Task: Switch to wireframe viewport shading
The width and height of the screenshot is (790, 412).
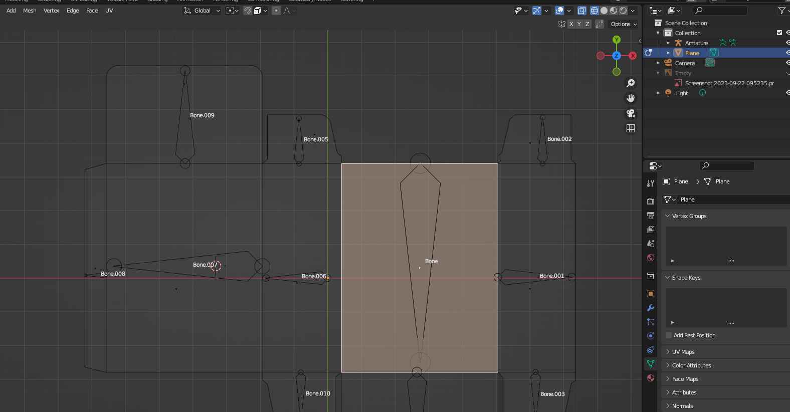Action: pyautogui.click(x=595, y=11)
